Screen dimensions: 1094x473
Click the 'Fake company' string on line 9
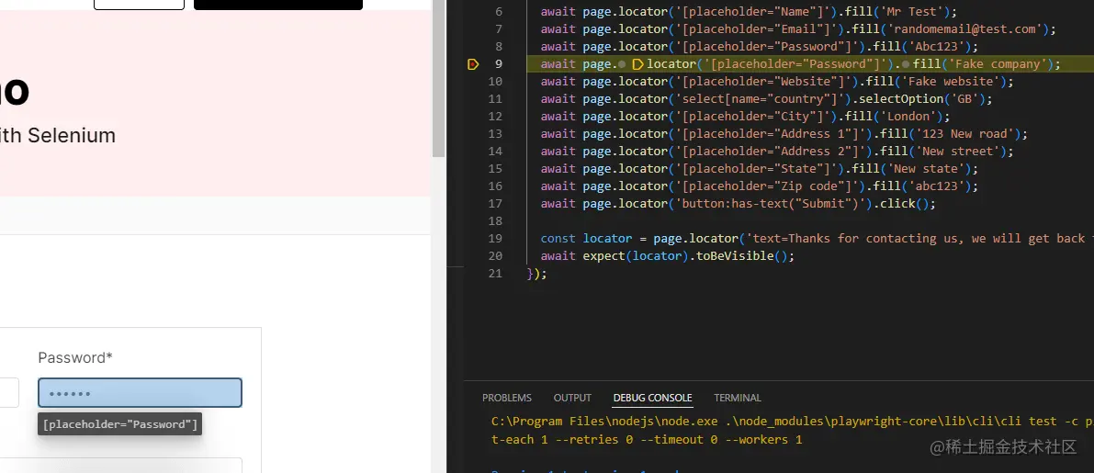coord(998,64)
